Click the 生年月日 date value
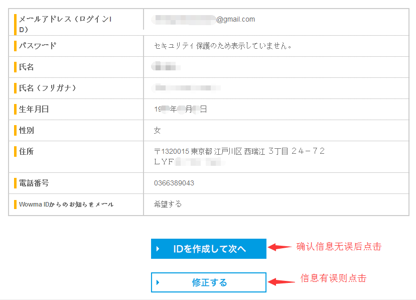The width and height of the screenshot is (416, 300). click(181, 109)
